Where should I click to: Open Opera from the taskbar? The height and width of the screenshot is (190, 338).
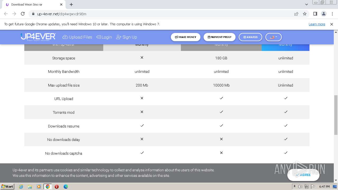coord(57,187)
